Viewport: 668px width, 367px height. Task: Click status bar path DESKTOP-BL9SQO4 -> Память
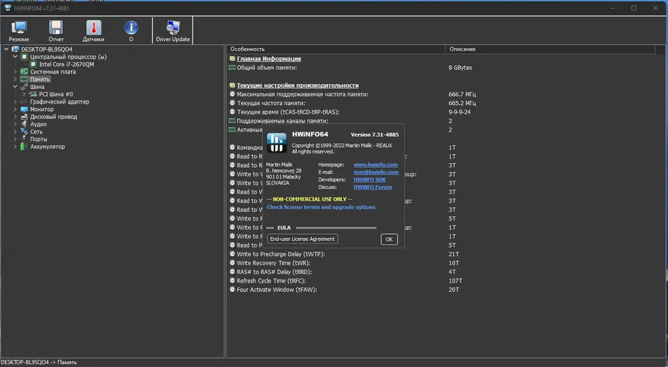point(39,362)
